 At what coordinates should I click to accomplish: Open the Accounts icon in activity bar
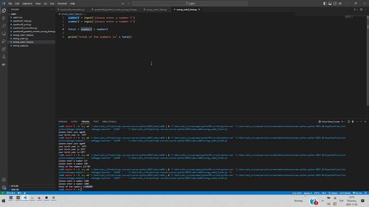tap(4, 180)
